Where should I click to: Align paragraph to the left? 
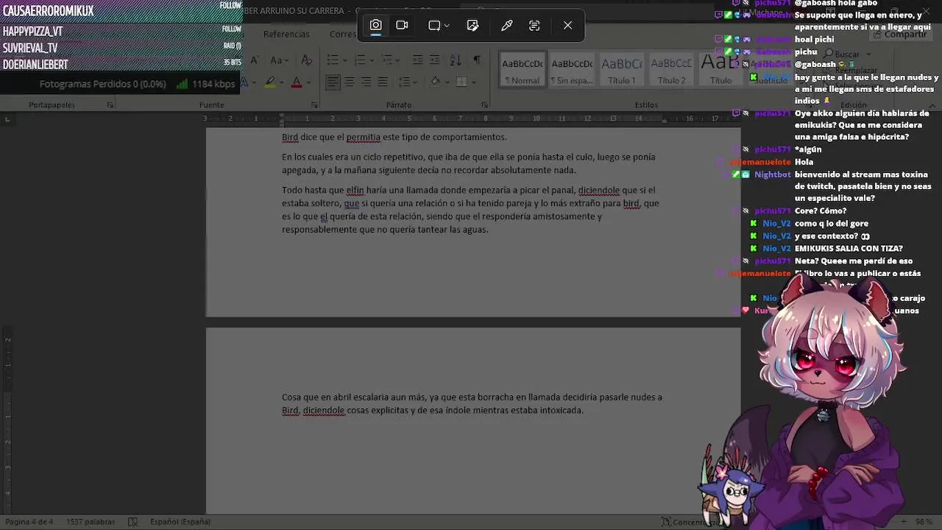(333, 82)
